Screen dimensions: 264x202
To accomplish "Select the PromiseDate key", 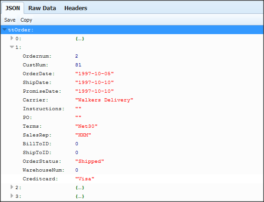I will [x=42, y=91].
